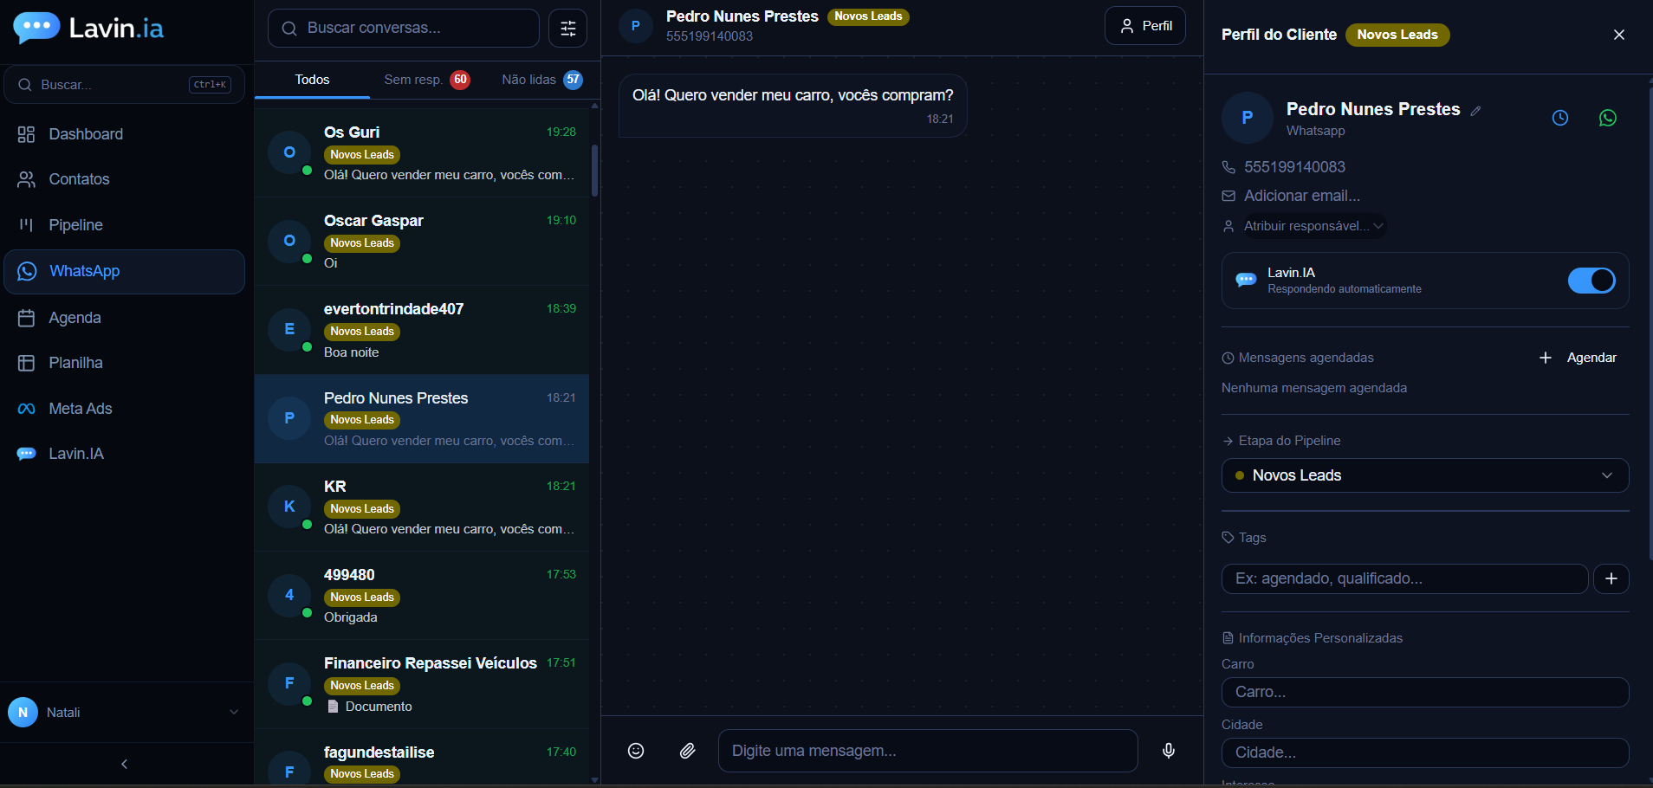Open the 499480 conversation
The width and height of the screenshot is (1653, 788).
(422, 596)
